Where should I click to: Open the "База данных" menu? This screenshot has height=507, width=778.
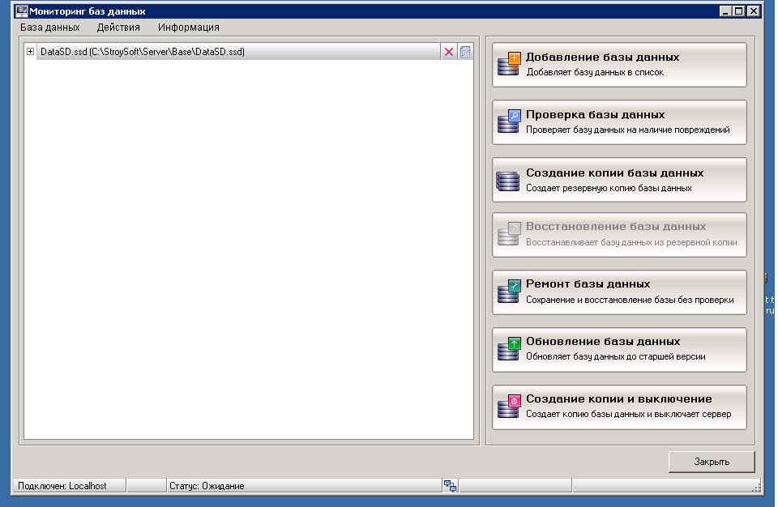tap(50, 28)
